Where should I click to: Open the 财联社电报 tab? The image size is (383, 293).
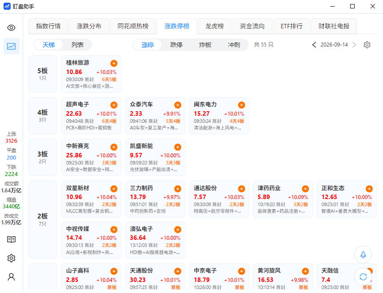point(334,26)
